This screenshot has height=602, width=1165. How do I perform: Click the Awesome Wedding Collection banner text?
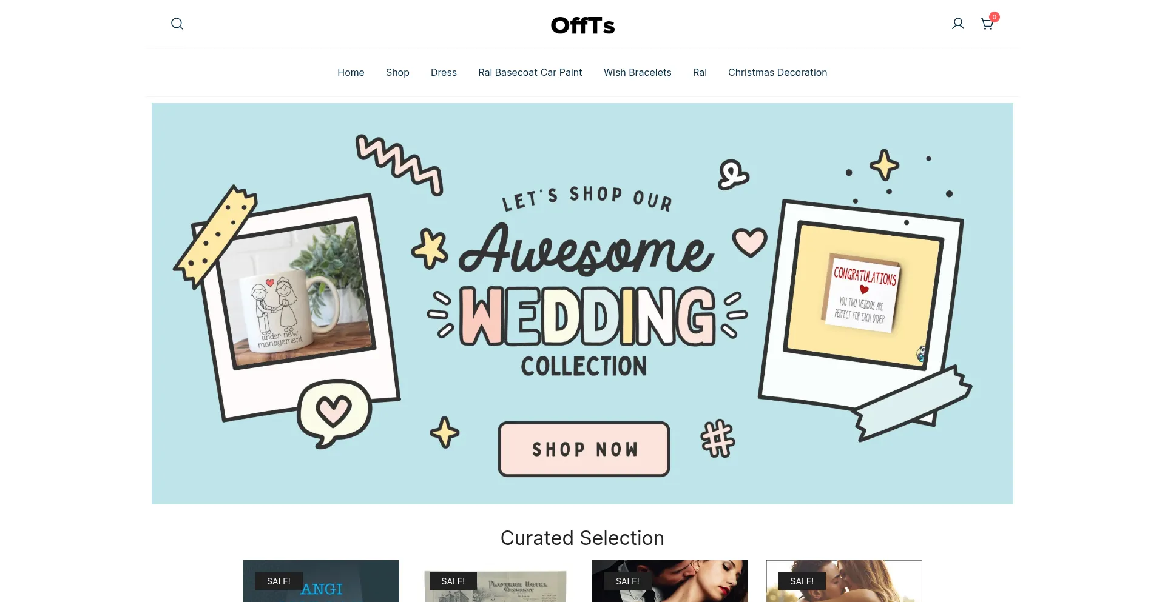[586, 285]
